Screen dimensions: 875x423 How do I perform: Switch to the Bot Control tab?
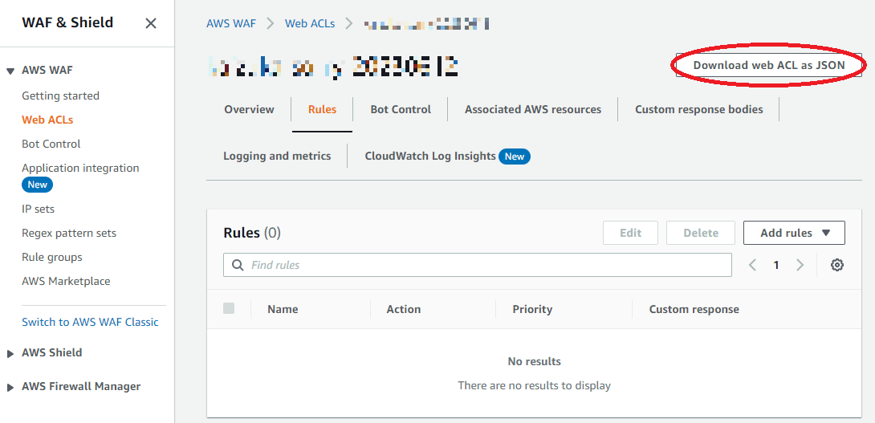(401, 109)
